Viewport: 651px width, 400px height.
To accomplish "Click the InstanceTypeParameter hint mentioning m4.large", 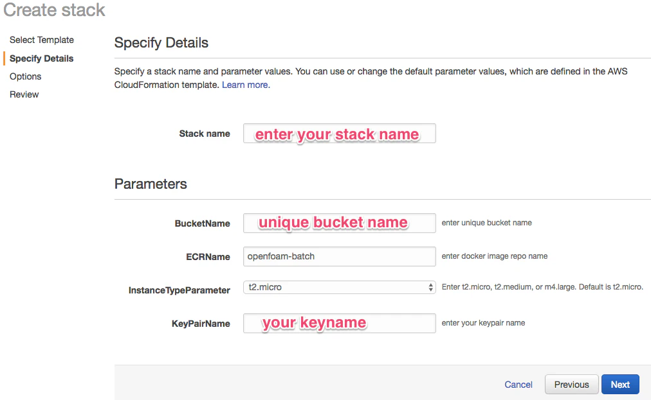I will 542,287.
